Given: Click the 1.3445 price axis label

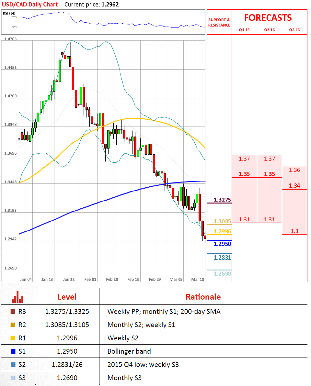Looking at the screenshot, I should 11,182.
